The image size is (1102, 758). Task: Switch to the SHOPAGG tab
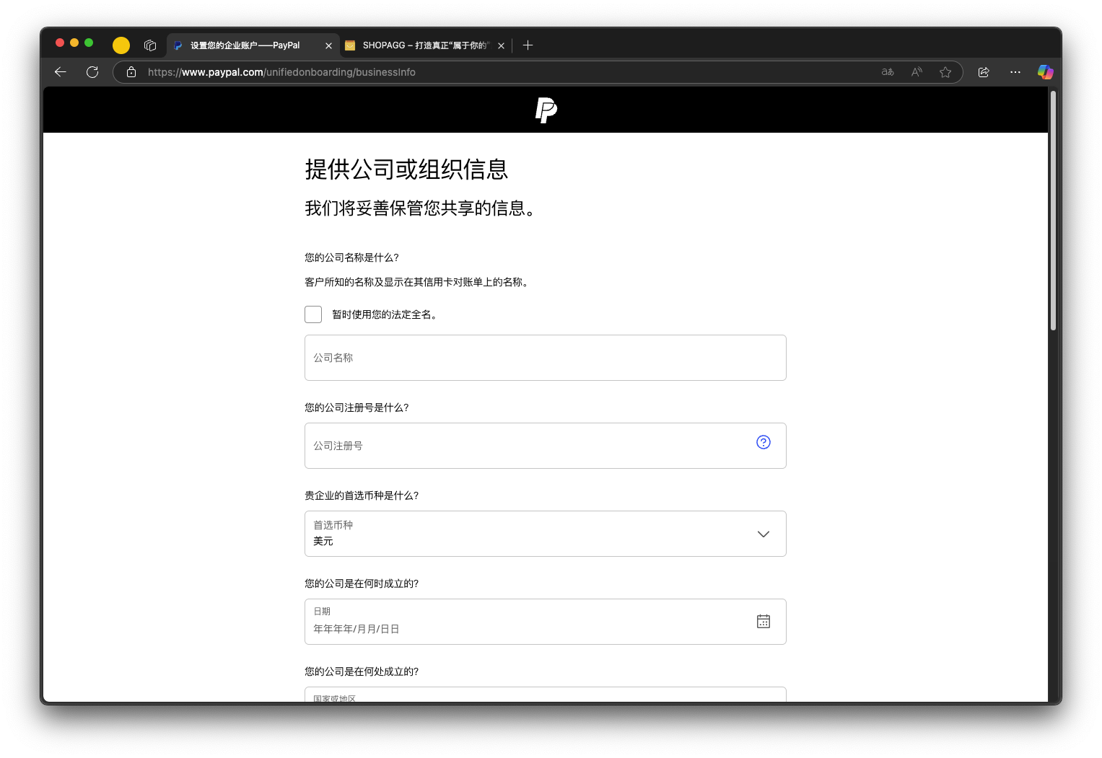425,45
